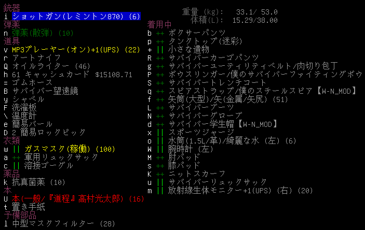The height and width of the screenshot is (230, 365).
Task: Select the 薬品 category heading
Action: point(11,174)
